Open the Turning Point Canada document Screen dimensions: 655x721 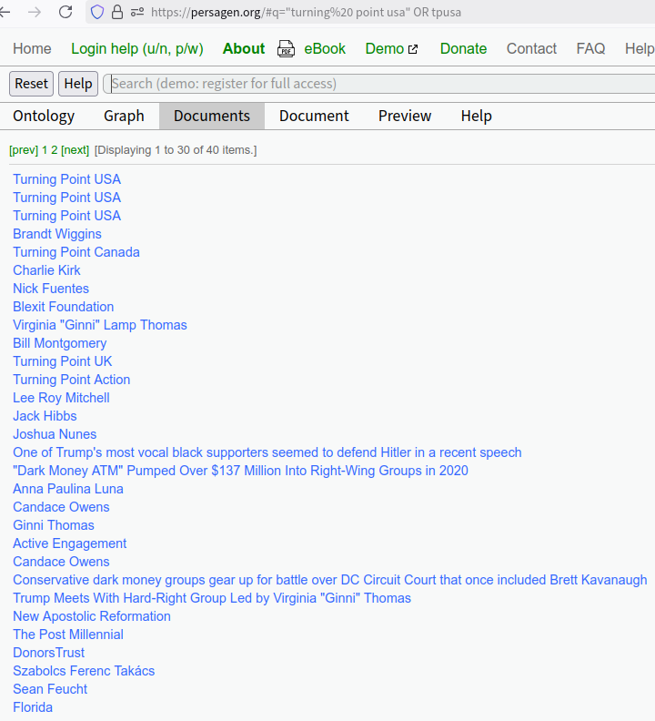pyautogui.click(x=76, y=252)
